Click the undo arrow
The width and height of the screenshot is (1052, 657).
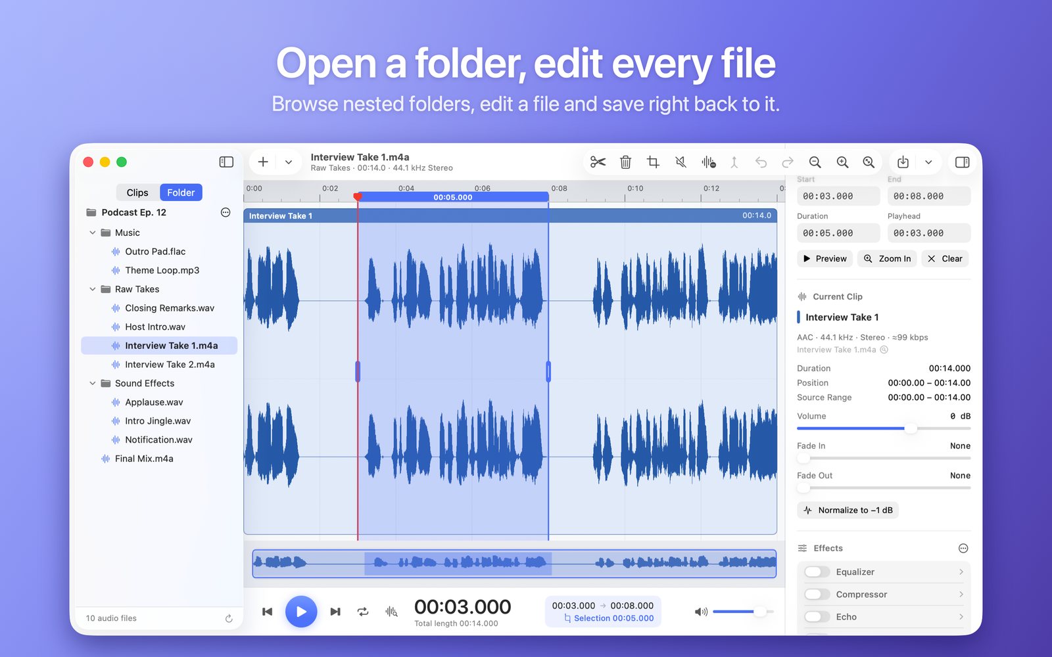pos(761,162)
